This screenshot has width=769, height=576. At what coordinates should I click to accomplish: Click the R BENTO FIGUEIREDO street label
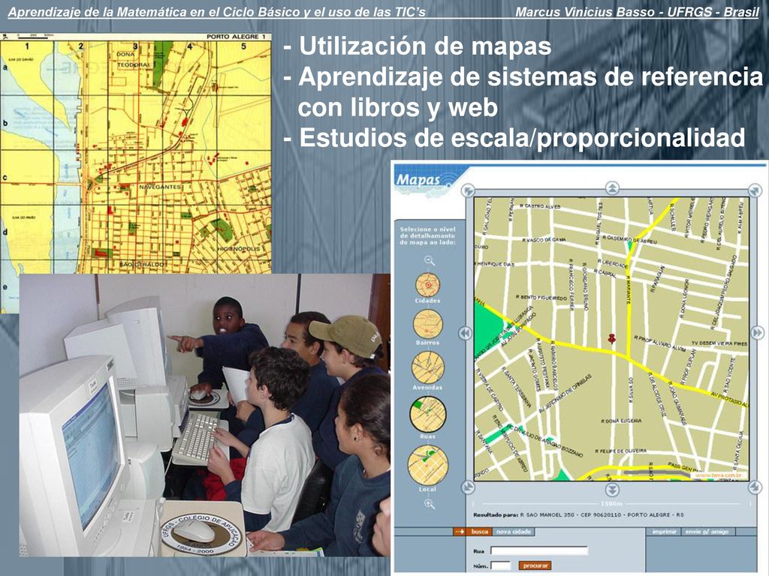541,297
